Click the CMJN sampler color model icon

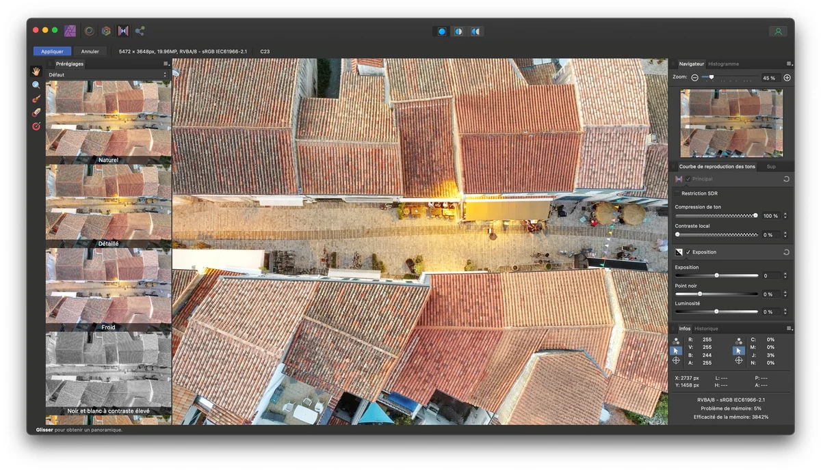click(x=738, y=340)
